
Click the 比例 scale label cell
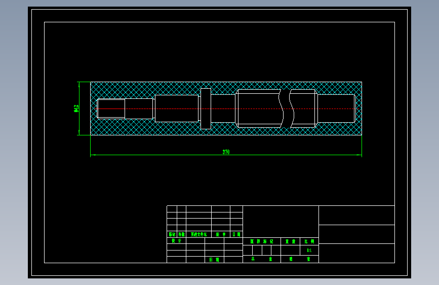point(309,241)
